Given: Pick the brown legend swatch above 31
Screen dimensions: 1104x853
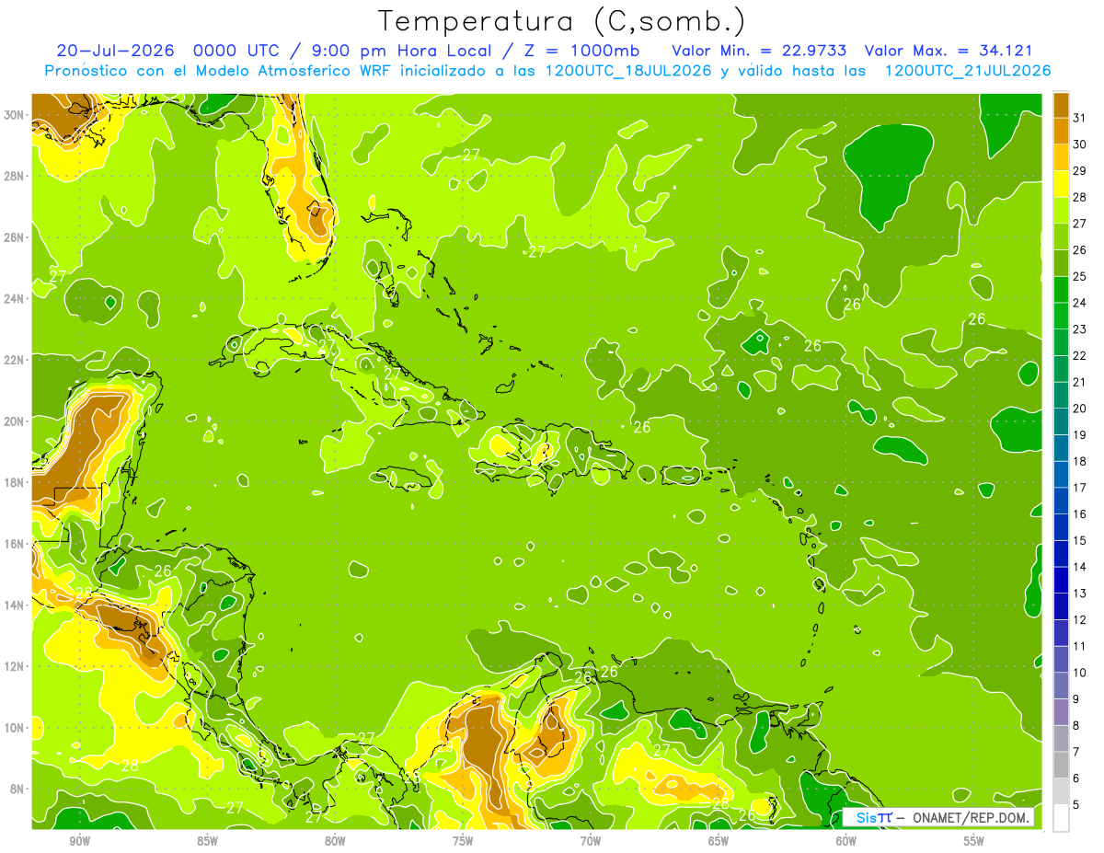Looking at the screenshot, I should pyautogui.click(x=1061, y=106).
